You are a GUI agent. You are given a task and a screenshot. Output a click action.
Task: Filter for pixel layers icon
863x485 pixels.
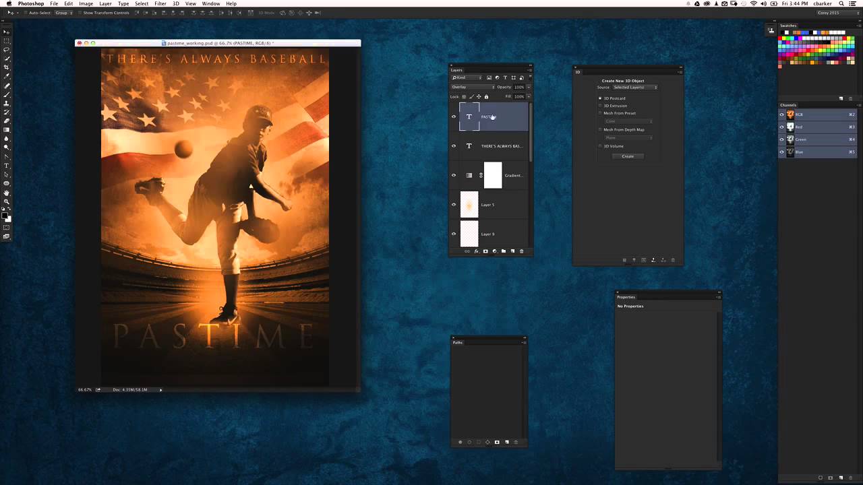tap(489, 77)
